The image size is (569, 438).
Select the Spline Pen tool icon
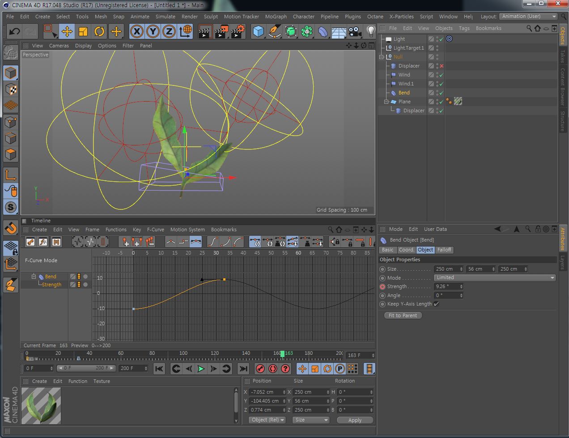[x=274, y=31]
